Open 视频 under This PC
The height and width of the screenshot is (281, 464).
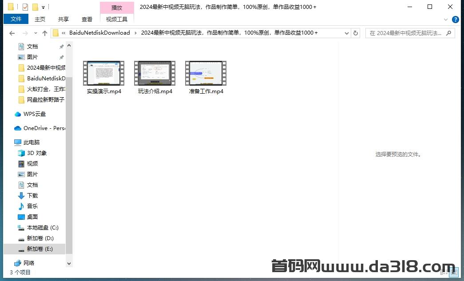(32, 163)
